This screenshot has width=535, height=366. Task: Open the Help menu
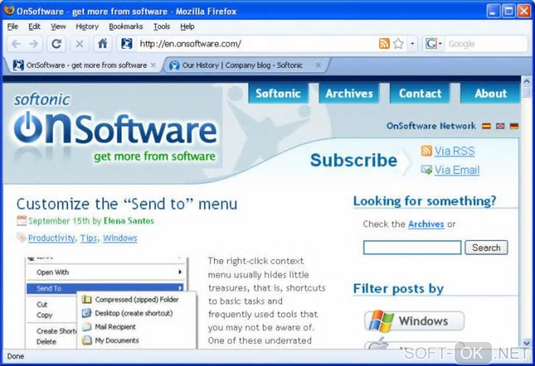[x=187, y=27]
